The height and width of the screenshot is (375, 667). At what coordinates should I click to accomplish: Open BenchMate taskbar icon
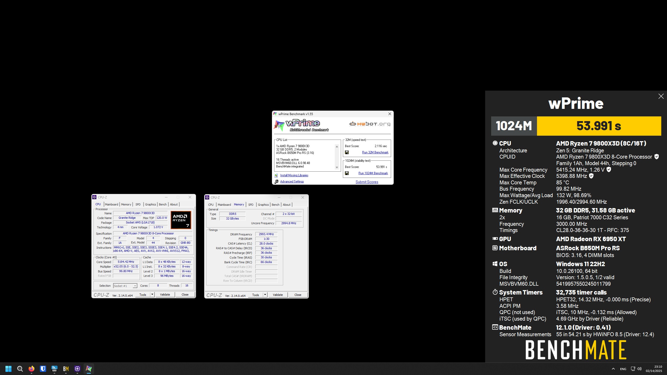tap(66, 369)
